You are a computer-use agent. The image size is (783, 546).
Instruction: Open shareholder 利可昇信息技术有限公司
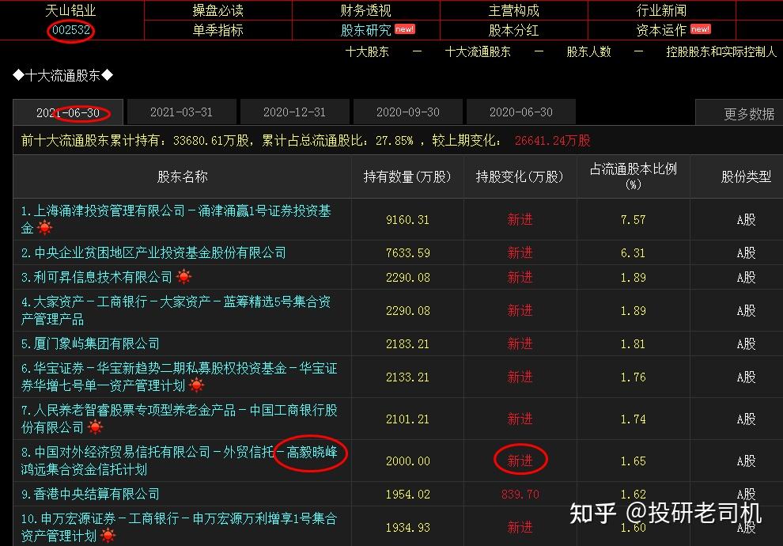[96, 277]
